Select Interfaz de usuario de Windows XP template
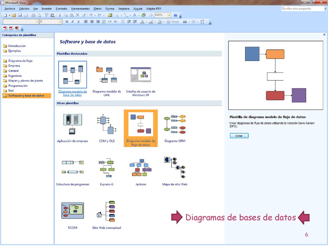This screenshot has height=246, width=328. click(x=141, y=81)
